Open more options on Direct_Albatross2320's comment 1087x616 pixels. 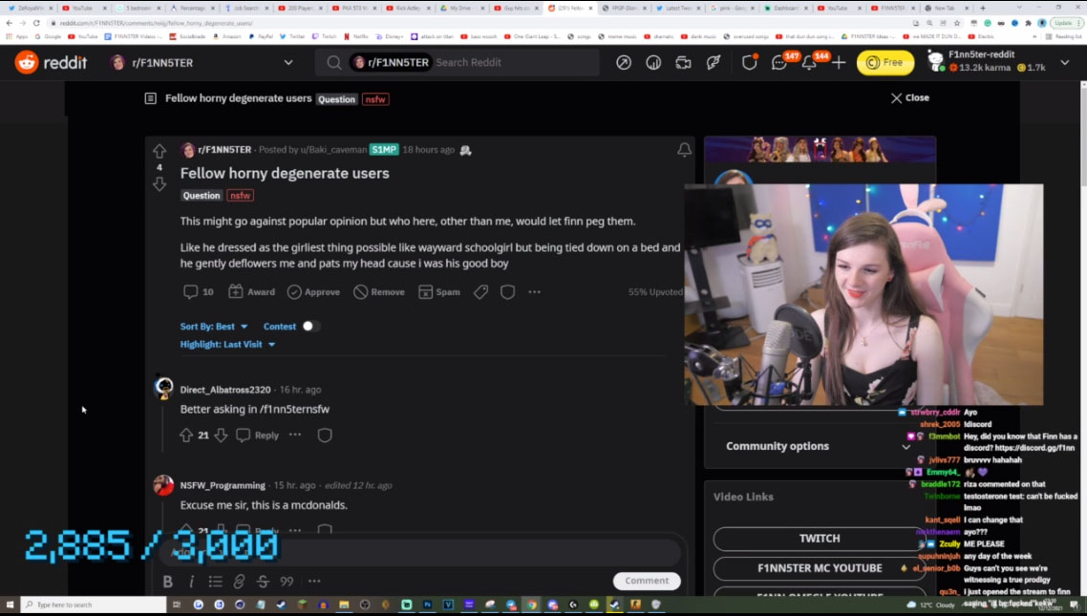tap(295, 435)
